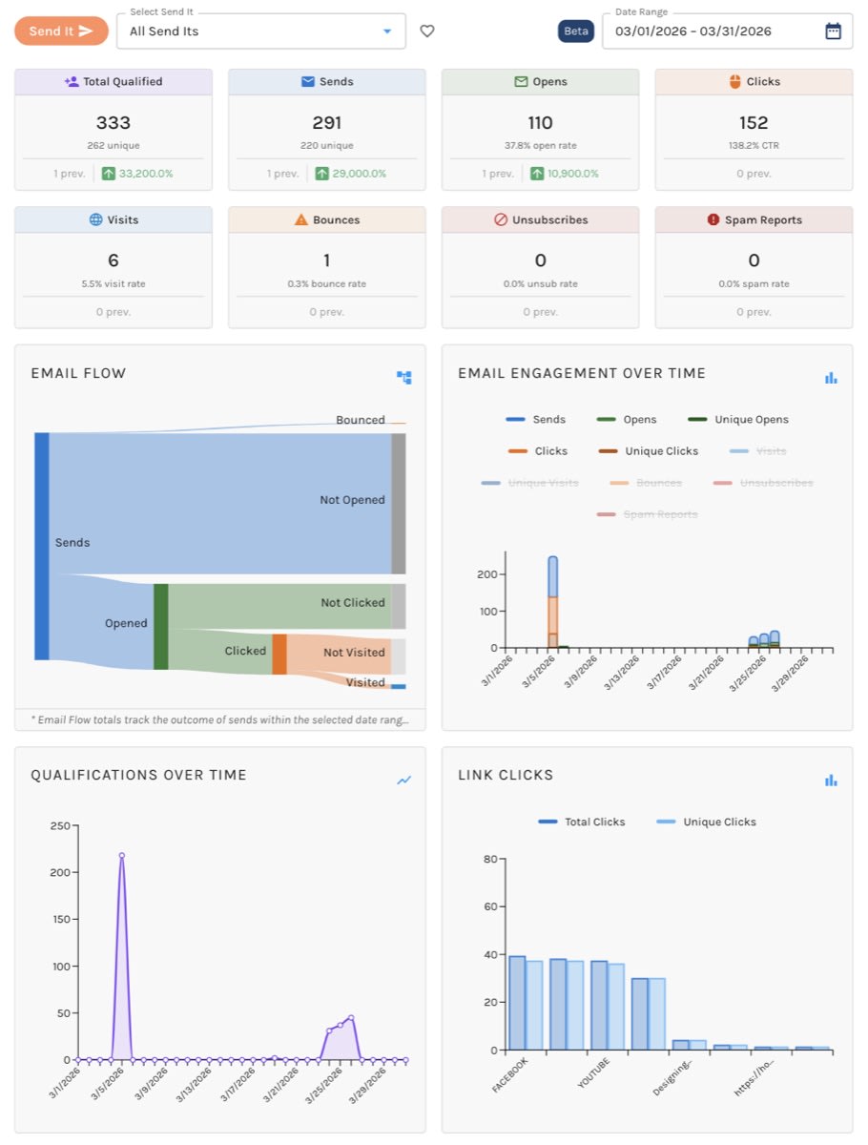Click the Unsubscribes prohibited circle icon
868x1145 pixels.
501,219
